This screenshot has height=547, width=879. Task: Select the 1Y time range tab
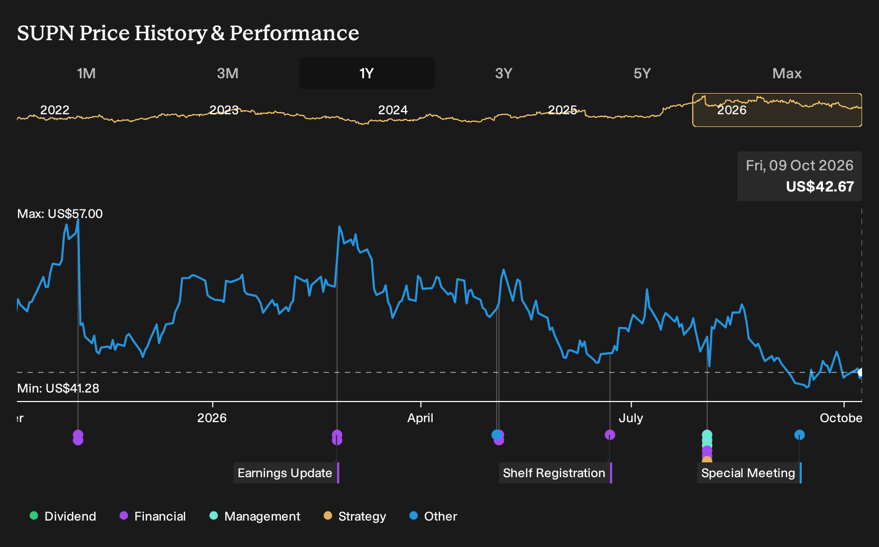coord(367,73)
